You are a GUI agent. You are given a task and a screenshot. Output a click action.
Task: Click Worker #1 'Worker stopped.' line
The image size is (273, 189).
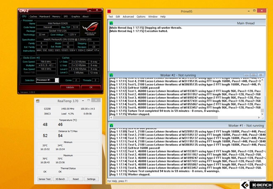[x=130, y=175]
